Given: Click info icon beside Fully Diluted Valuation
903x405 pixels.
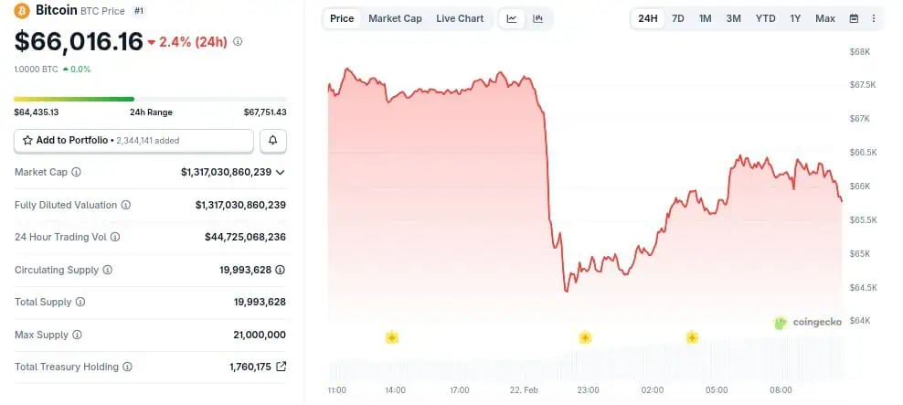Looking at the screenshot, I should click(x=126, y=206).
